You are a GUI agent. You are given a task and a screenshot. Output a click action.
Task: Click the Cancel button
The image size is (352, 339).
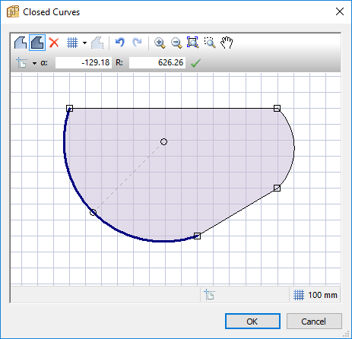tap(314, 322)
